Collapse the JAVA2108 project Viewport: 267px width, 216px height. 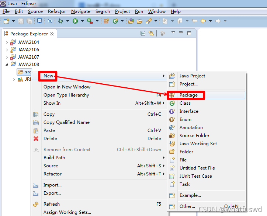point(7,65)
